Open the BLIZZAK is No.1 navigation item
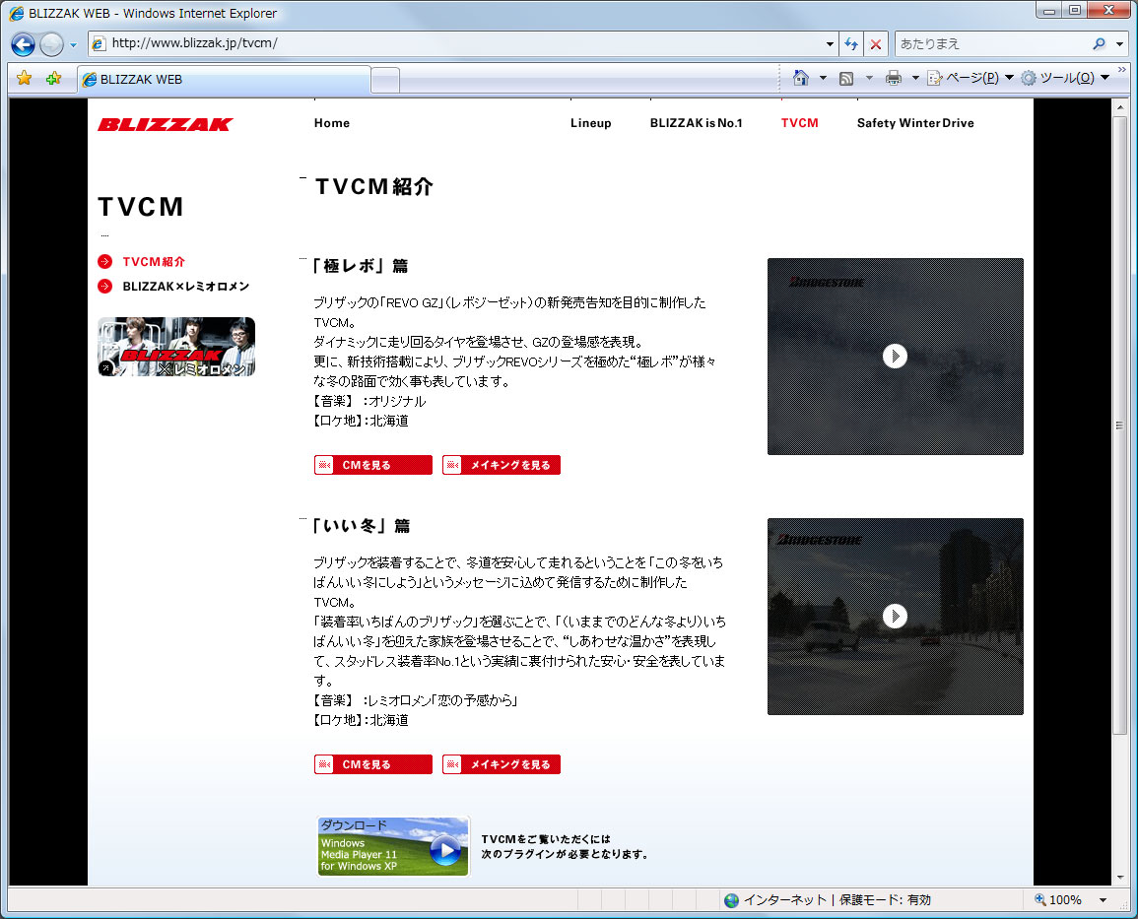This screenshot has height=919, width=1138. [x=696, y=123]
